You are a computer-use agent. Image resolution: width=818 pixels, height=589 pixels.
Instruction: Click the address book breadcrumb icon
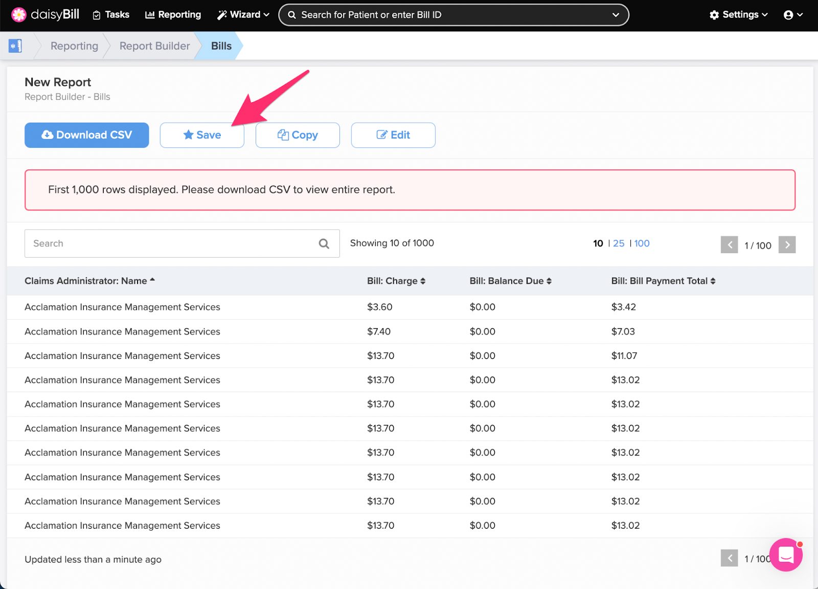[15, 46]
